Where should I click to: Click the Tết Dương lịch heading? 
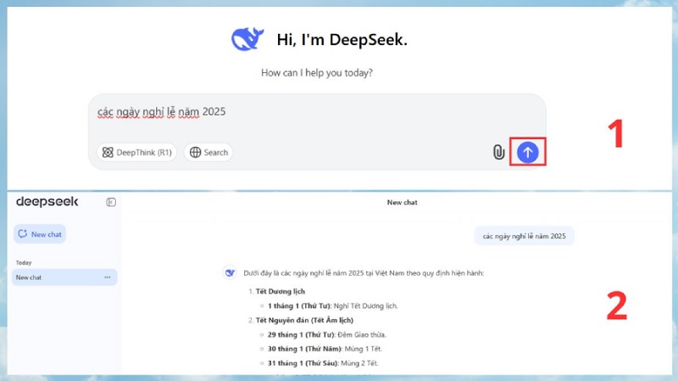pos(281,291)
